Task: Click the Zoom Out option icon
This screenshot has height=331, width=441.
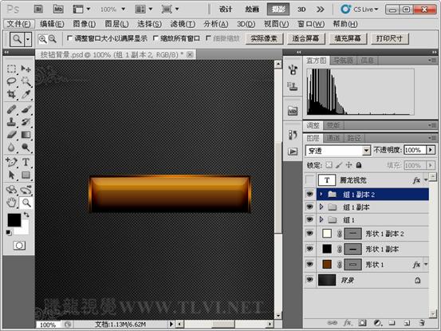Action: point(53,39)
